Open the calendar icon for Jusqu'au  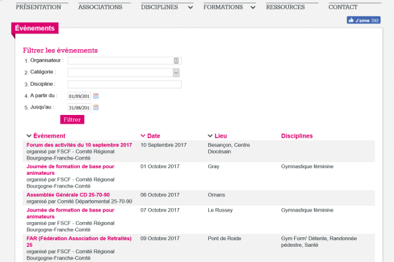[x=96, y=108]
